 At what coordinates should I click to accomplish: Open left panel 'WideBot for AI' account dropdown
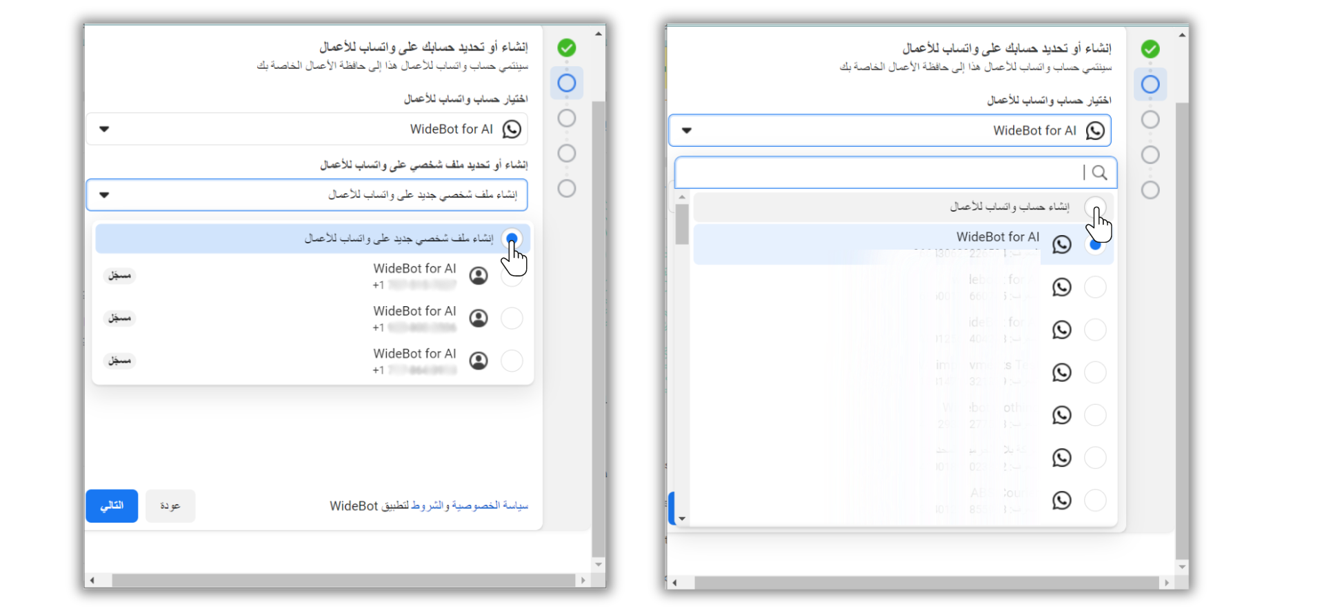tap(307, 129)
